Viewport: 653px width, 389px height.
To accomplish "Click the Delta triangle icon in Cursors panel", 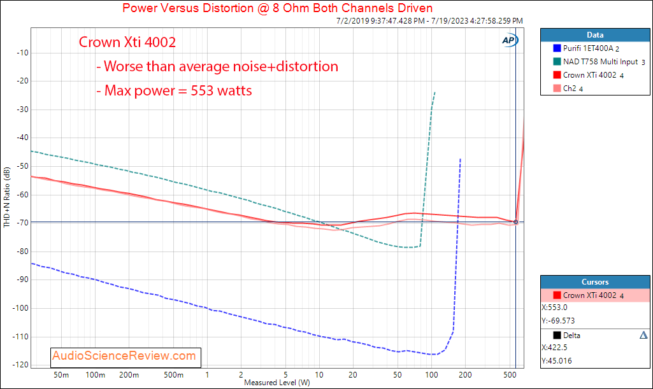I will tap(643, 335).
